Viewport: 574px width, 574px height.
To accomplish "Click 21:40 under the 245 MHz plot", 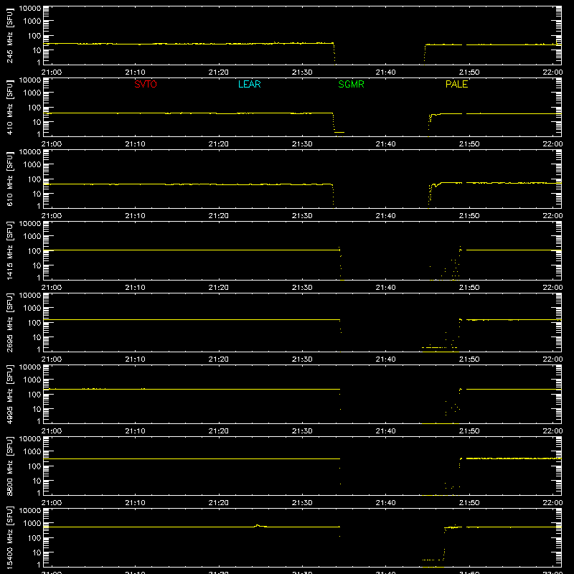I will click(385, 72).
